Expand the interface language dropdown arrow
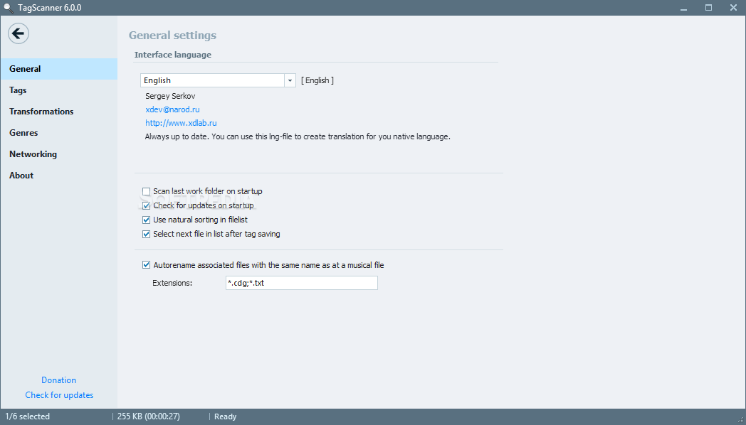Image resolution: width=746 pixels, height=425 pixels. 290,80
